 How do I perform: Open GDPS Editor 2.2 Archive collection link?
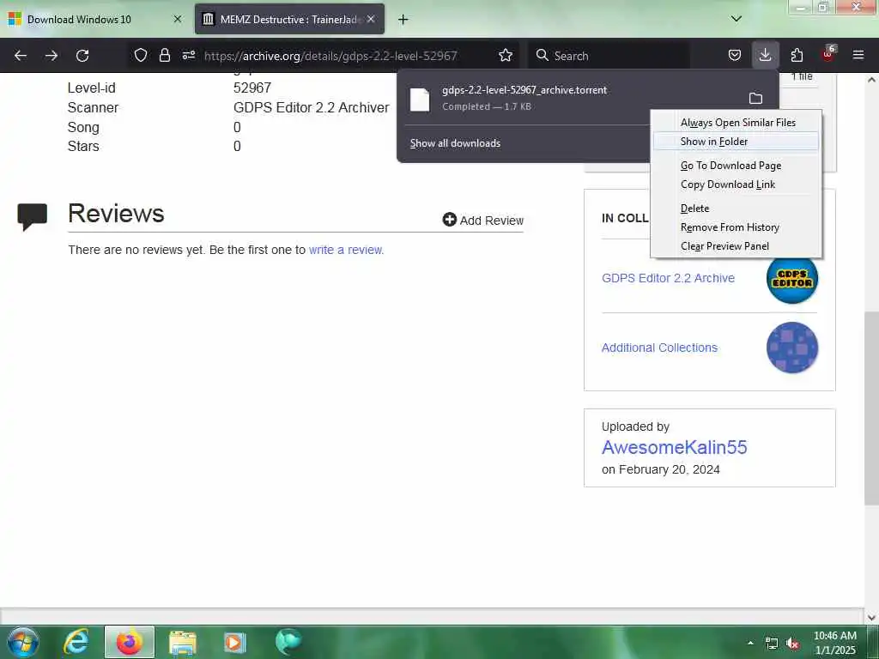point(668,279)
